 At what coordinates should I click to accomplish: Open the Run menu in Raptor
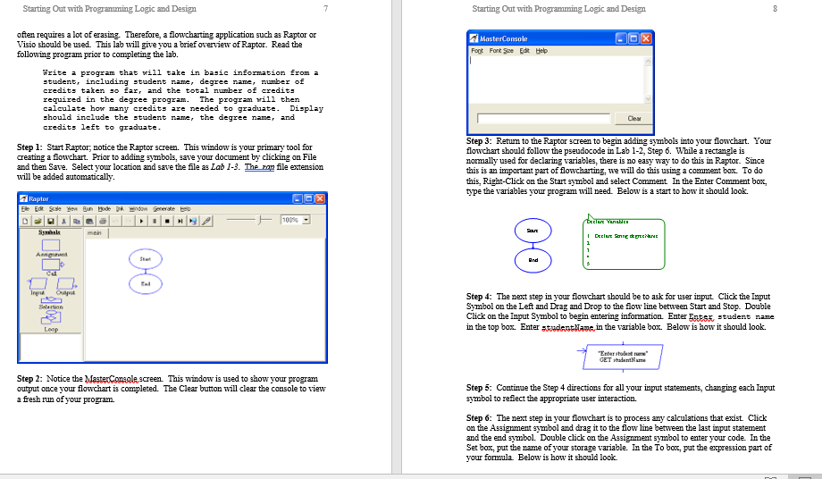[x=88, y=208]
